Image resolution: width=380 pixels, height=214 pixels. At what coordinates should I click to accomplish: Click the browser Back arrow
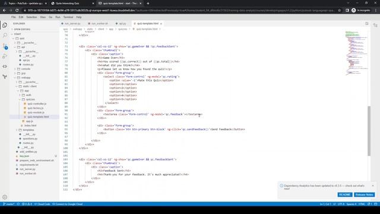tap(4, 11)
